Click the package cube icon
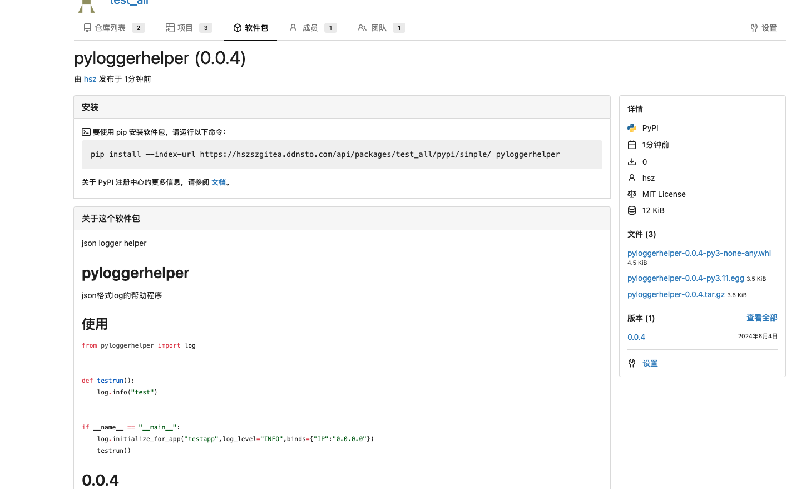 click(x=238, y=28)
